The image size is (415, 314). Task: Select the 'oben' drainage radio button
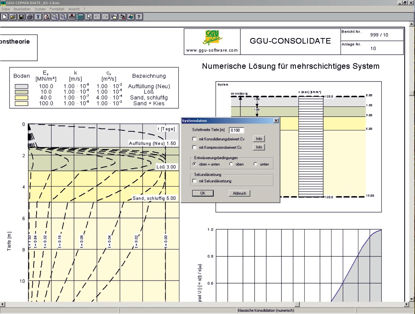231,164
